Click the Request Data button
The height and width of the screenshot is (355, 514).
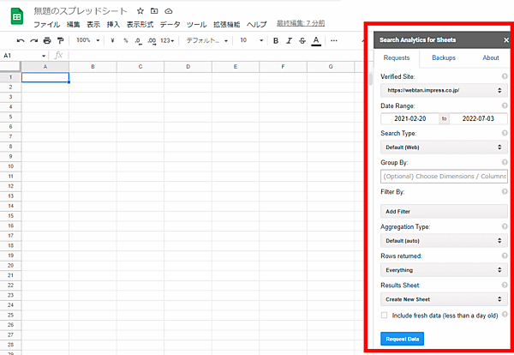[x=402, y=339]
